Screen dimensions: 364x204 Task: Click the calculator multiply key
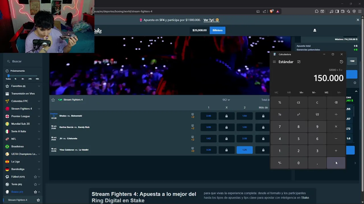336,127
